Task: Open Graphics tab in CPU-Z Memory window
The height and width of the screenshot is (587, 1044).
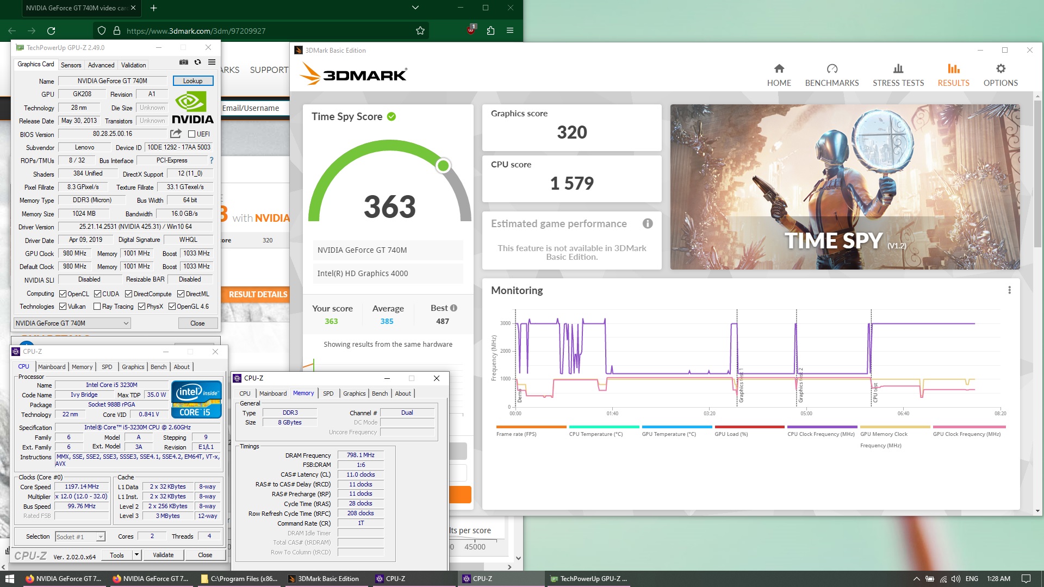Action: tap(355, 394)
